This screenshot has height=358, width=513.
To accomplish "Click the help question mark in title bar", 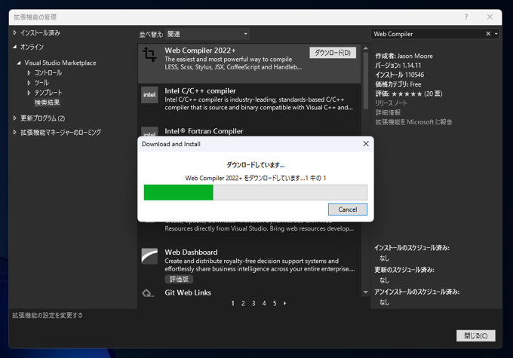I will pyautogui.click(x=466, y=17).
